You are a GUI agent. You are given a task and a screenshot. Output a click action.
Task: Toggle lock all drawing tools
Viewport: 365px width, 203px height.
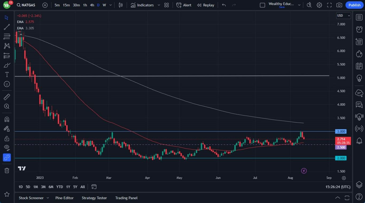pyautogui.click(x=7, y=138)
